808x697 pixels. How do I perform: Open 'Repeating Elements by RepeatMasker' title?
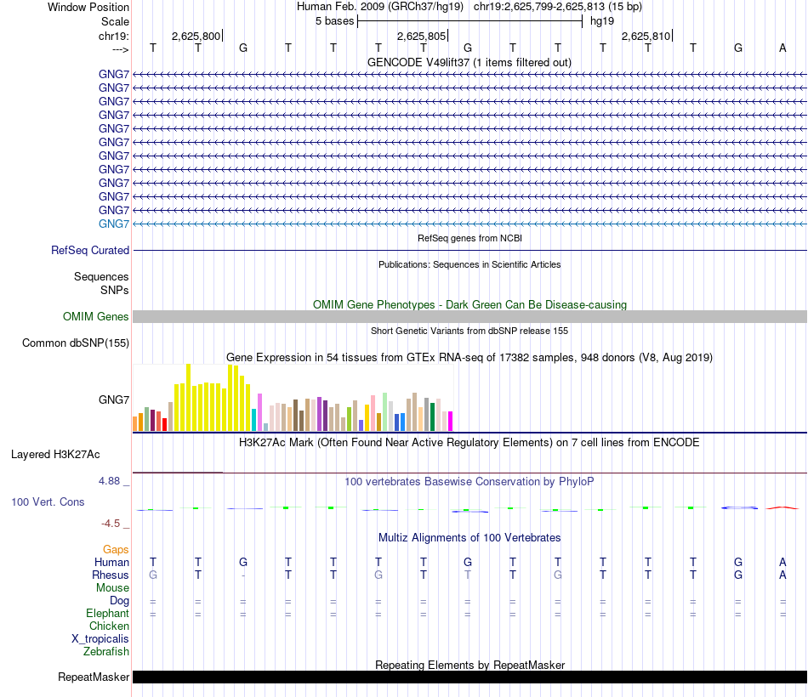tap(469, 665)
